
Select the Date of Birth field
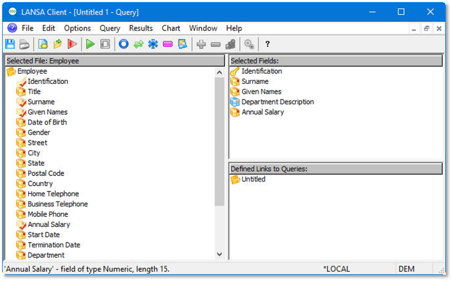47,122
